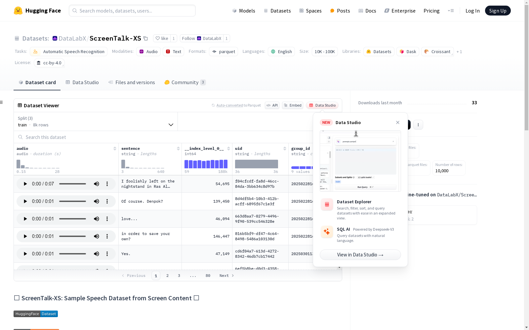Play the 'in order to save your own?' clip
Viewport: 529px width, 330px height.
pos(25,236)
